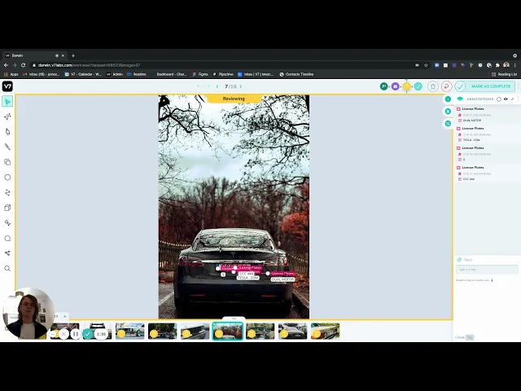The image size is (521, 391).
Task: Select the Polygon pen tool
Action: pyautogui.click(x=7, y=132)
